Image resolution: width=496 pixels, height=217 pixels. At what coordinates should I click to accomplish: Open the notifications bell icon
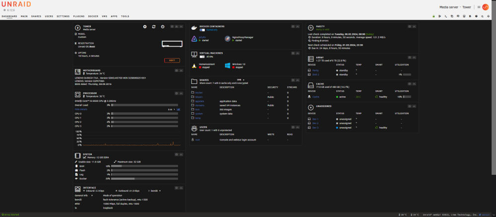(x=488, y=16)
